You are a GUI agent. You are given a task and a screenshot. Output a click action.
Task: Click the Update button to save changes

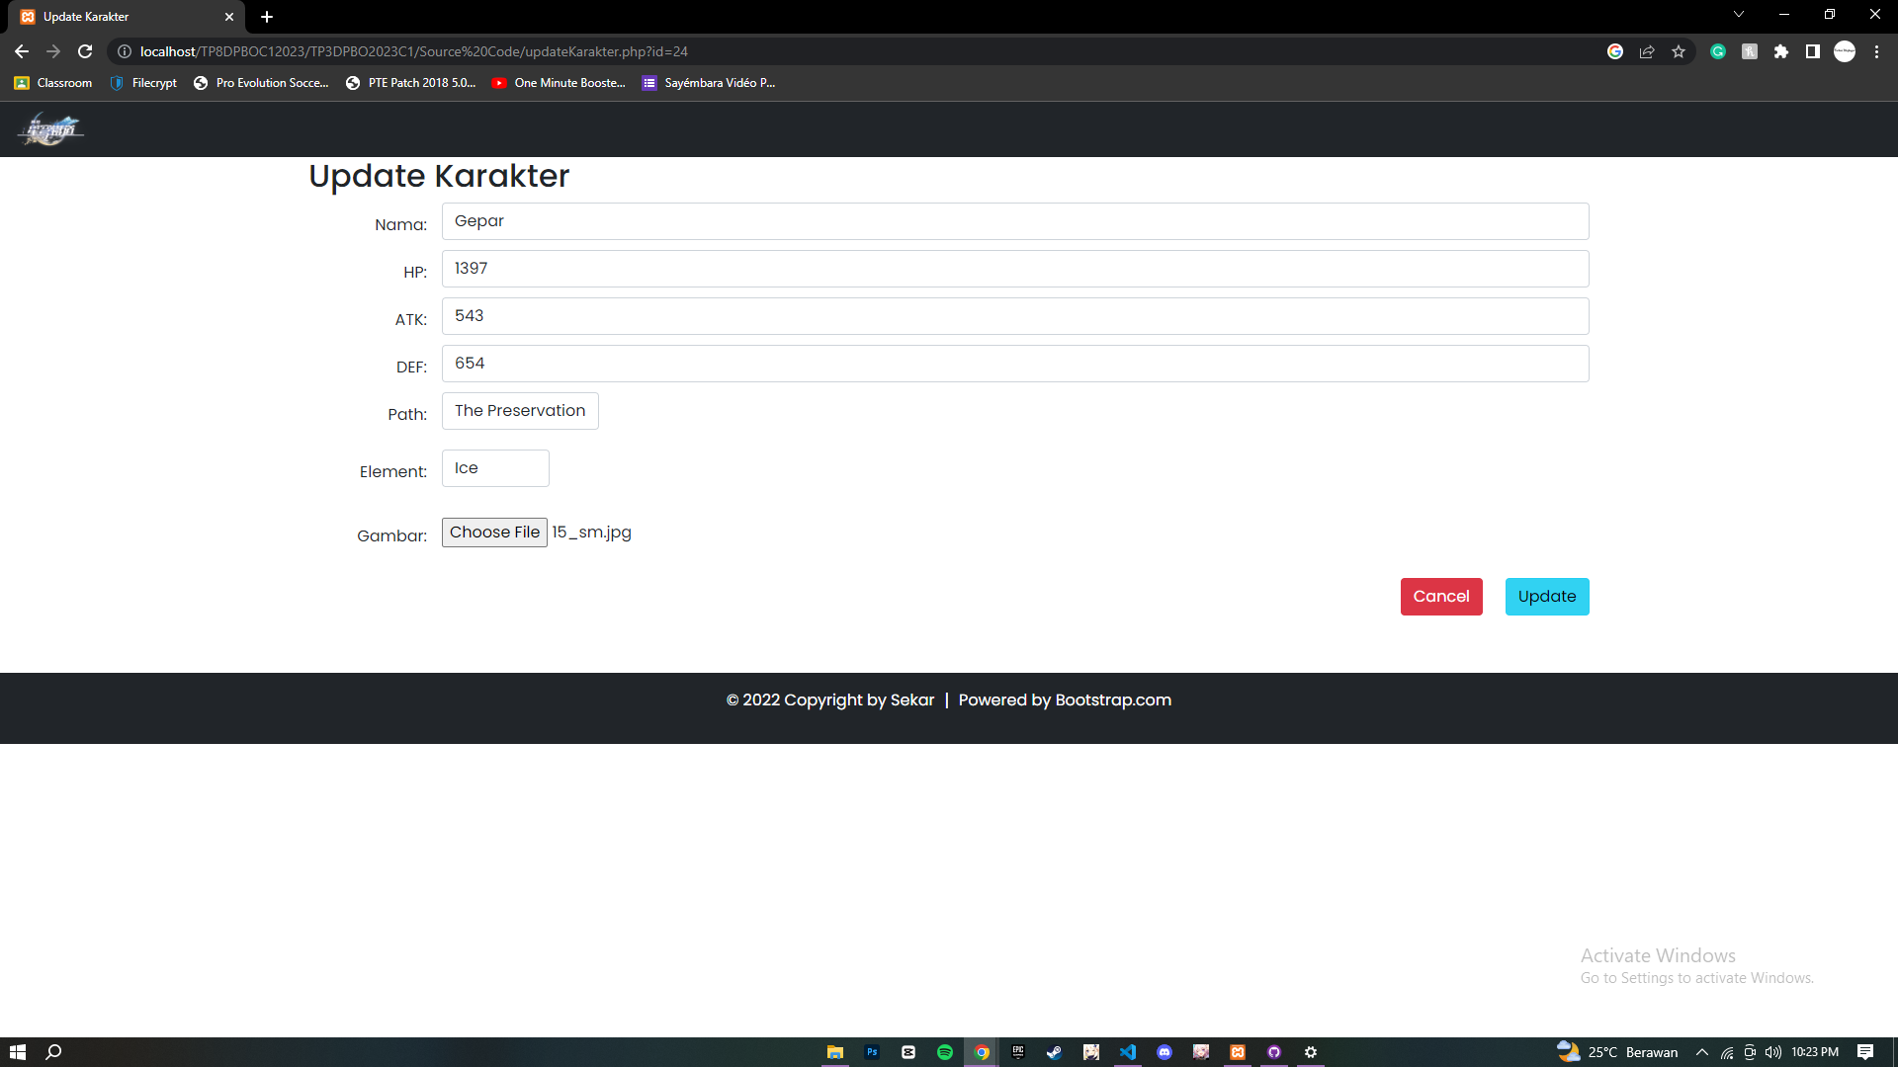1546,597
